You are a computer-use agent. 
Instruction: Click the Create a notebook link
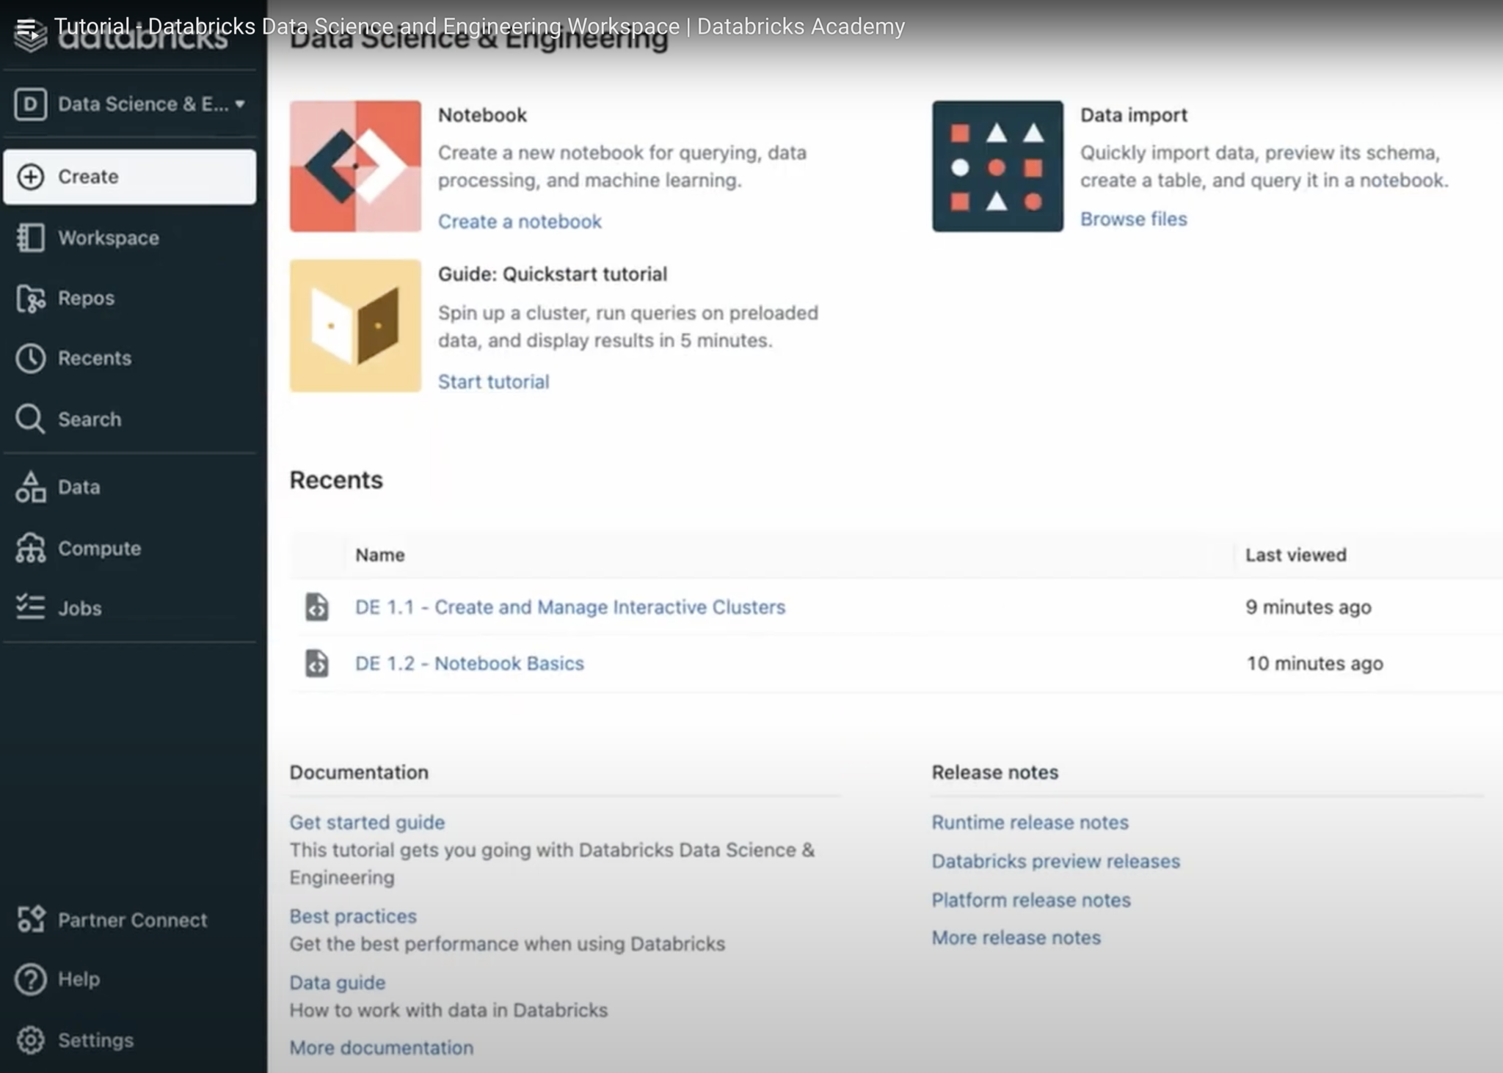(x=519, y=221)
